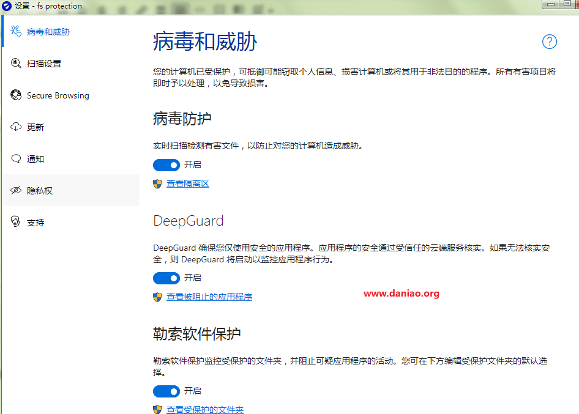Open help via the question mark icon
The image size is (579, 414).
pyautogui.click(x=550, y=42)
